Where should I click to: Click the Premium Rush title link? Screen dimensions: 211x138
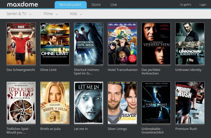point(186,129)
